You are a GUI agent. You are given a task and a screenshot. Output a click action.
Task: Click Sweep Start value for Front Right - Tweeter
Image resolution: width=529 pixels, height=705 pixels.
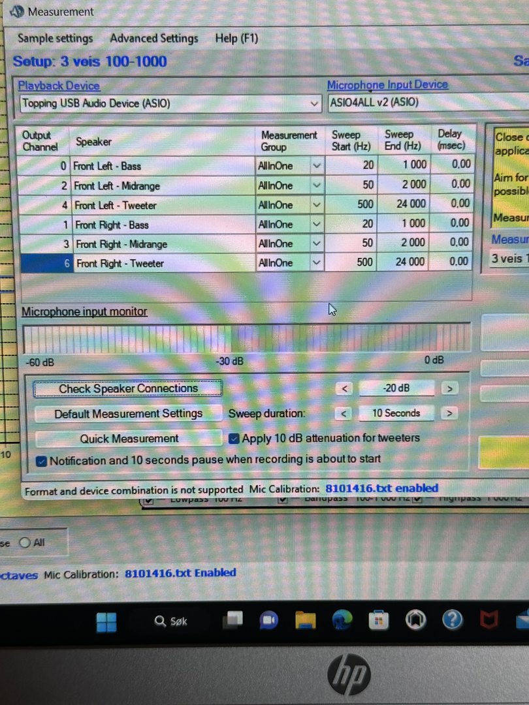351,262
